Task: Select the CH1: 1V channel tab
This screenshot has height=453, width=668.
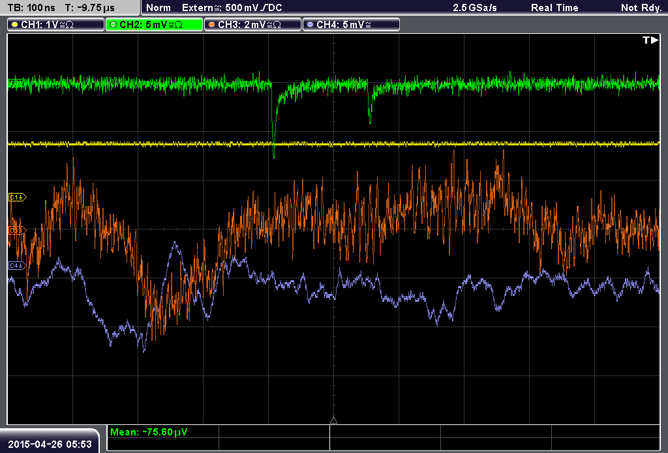Action: [56, 25]
